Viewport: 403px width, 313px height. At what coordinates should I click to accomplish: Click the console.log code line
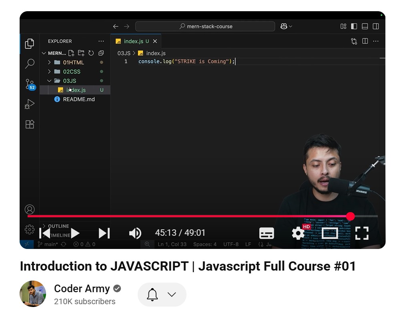pos(186,61)
